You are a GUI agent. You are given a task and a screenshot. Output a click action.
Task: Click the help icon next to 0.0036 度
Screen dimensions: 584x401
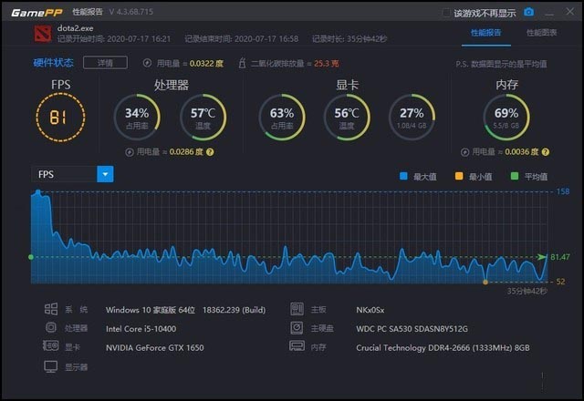[x=546, y=152]
